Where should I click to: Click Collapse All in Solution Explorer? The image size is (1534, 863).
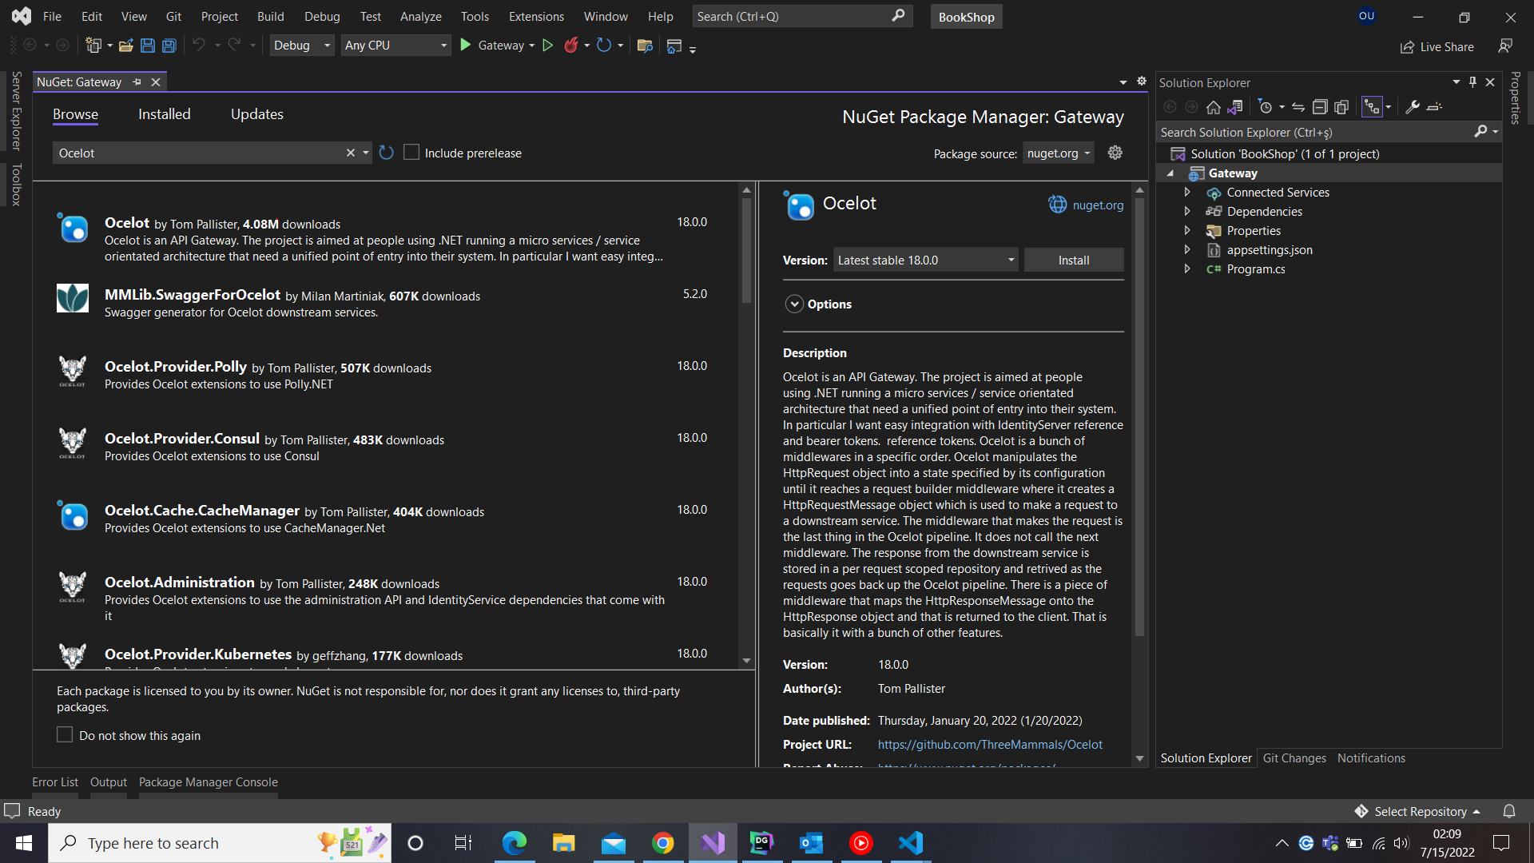click(1320, 107)
